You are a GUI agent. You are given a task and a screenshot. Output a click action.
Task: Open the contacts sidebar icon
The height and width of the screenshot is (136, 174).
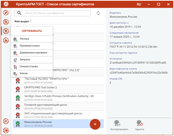pos(6,40)
